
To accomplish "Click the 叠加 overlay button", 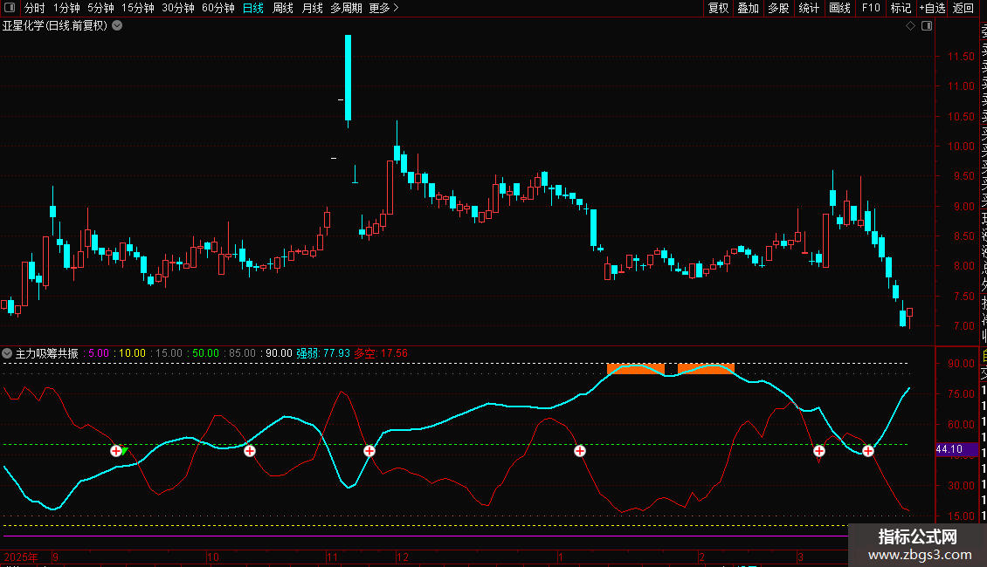I will click(x=749, y=8).
